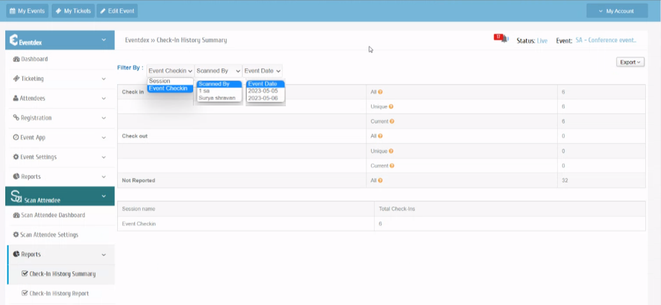This screenshot has height=305, width=661.
Task: Open Dashboard from the sidebar
Action: 34,59
